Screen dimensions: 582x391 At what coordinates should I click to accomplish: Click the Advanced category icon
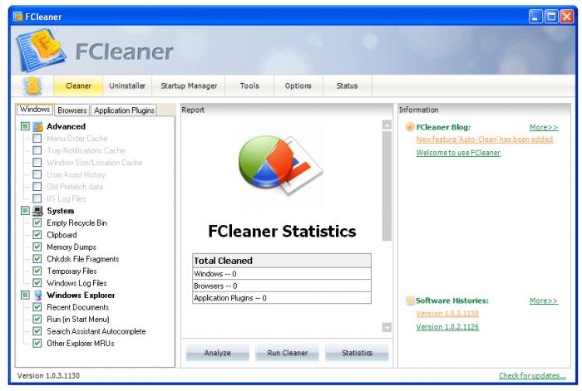coord(37,126)
